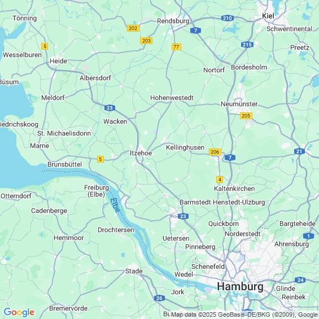Viewport: 319px width, 319px height.
Task: Click the Elbe river label
Action: (115, 205)
